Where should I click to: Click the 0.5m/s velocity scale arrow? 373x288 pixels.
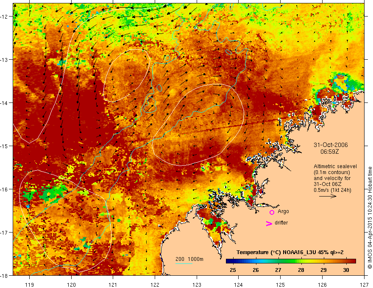[328, 196]
